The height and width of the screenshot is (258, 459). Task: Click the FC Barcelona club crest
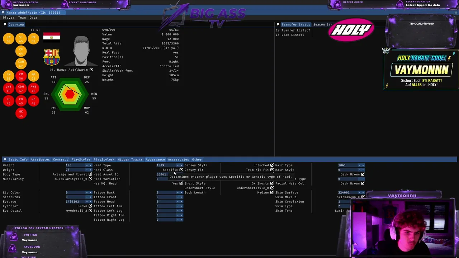[52, 57]
